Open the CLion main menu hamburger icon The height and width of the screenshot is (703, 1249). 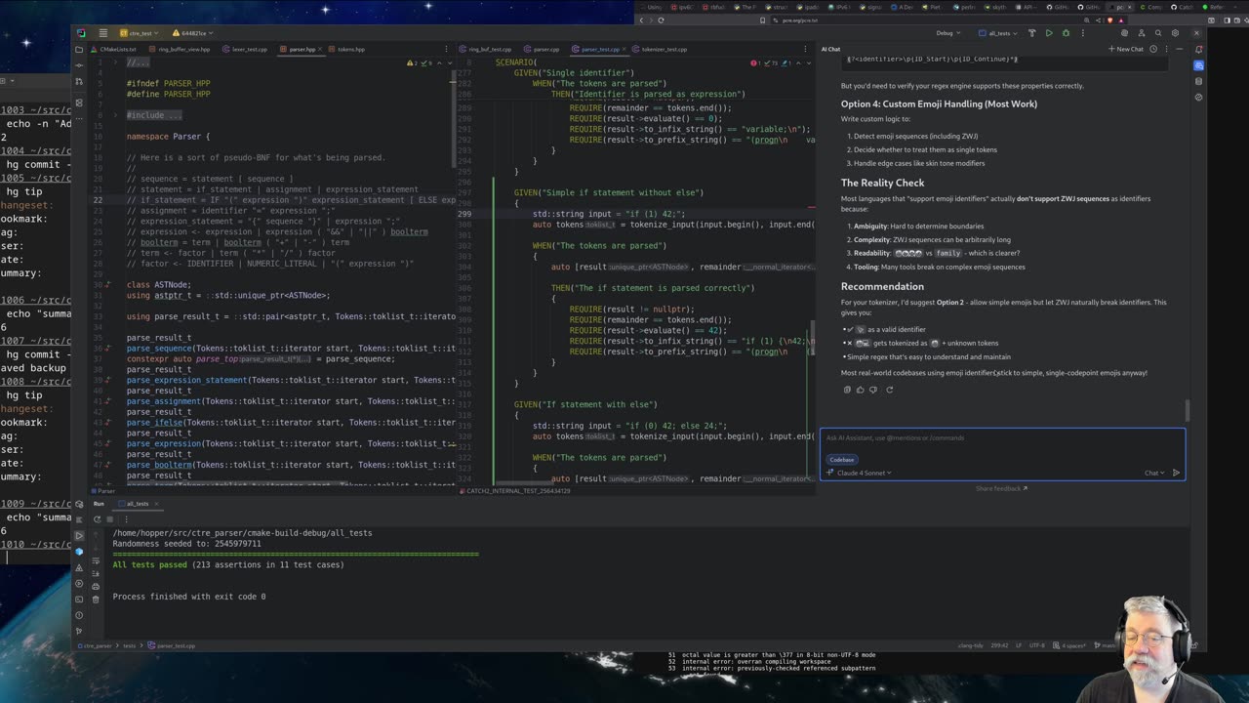tap(102, 33)
